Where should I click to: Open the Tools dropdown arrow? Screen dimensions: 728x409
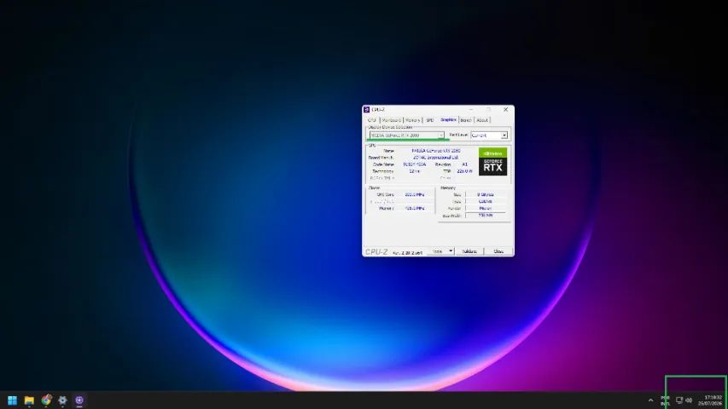coord(451,251)
